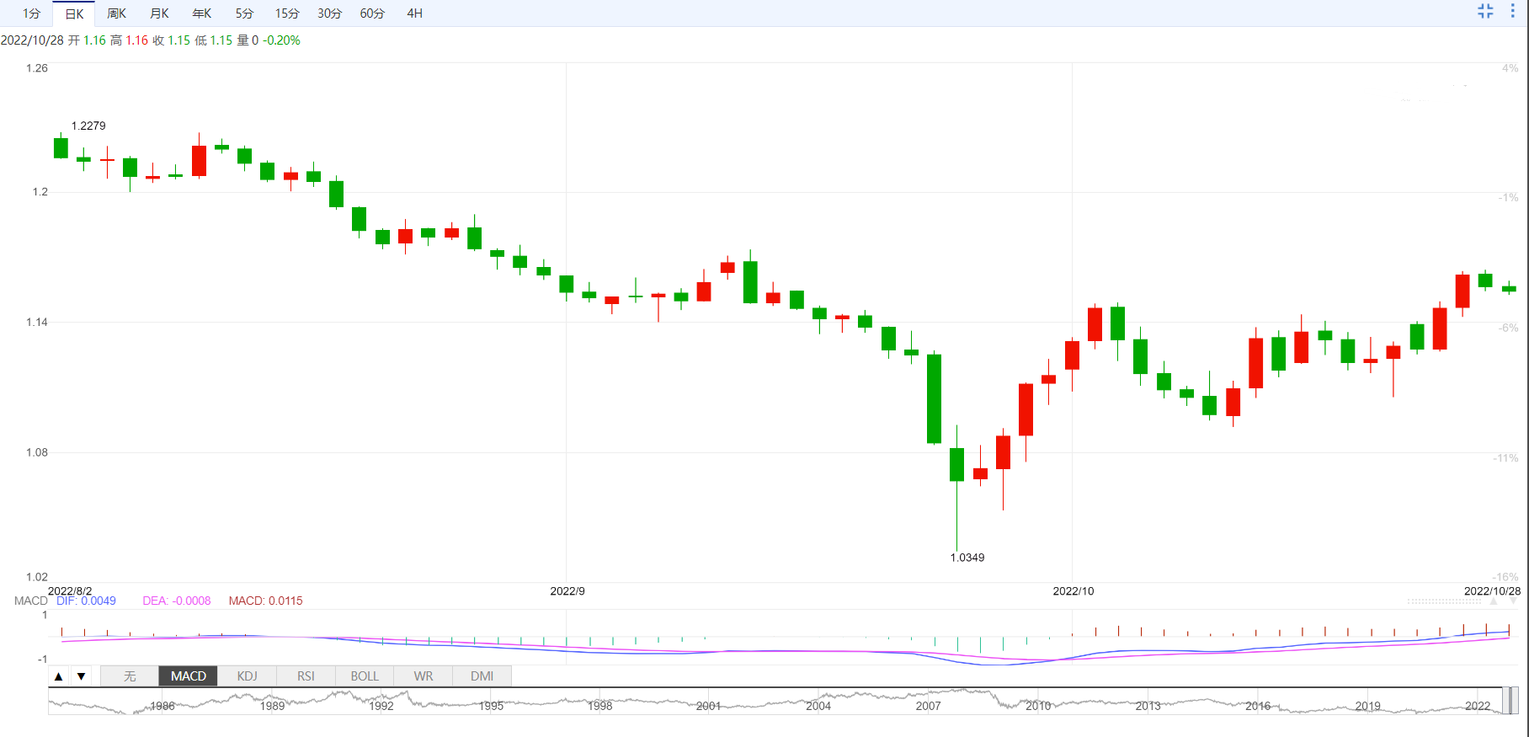Open the 月K monthly chart
This screenshot has width=1529, height=737.
tap(159, 13)
